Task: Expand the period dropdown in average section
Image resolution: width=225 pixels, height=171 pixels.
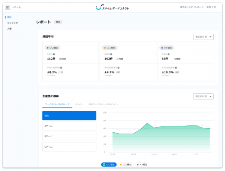Action: point(203,37)
